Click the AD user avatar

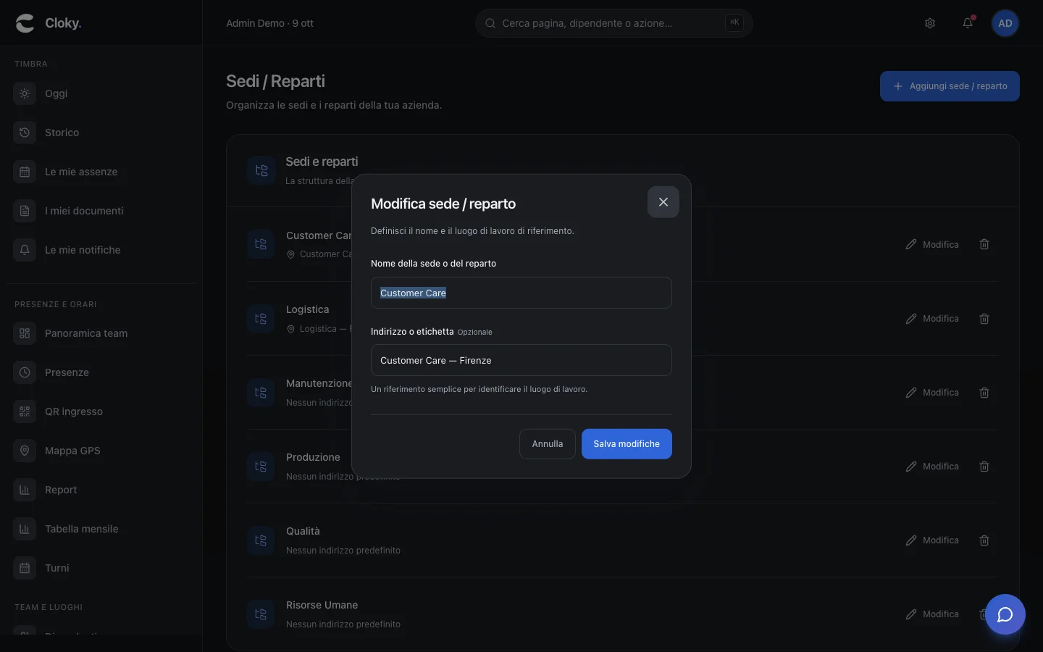tap(1005, 23)
